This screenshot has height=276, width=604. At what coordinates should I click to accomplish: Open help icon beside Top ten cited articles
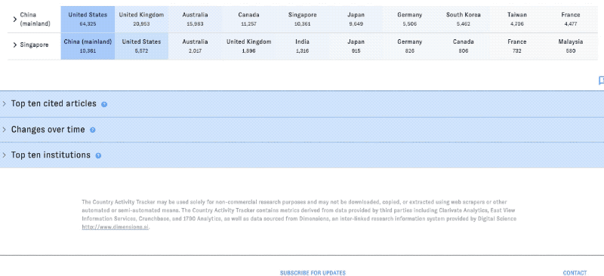point(104,104)
